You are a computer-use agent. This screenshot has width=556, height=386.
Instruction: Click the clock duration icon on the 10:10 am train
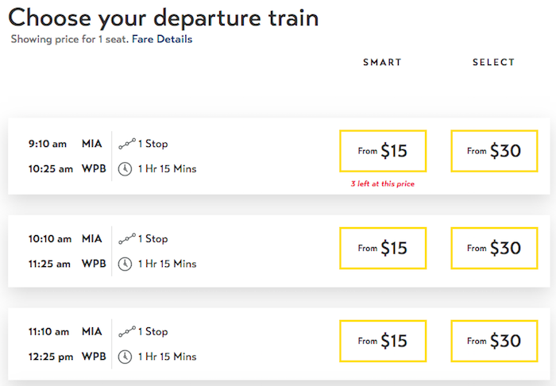point(125,264)
